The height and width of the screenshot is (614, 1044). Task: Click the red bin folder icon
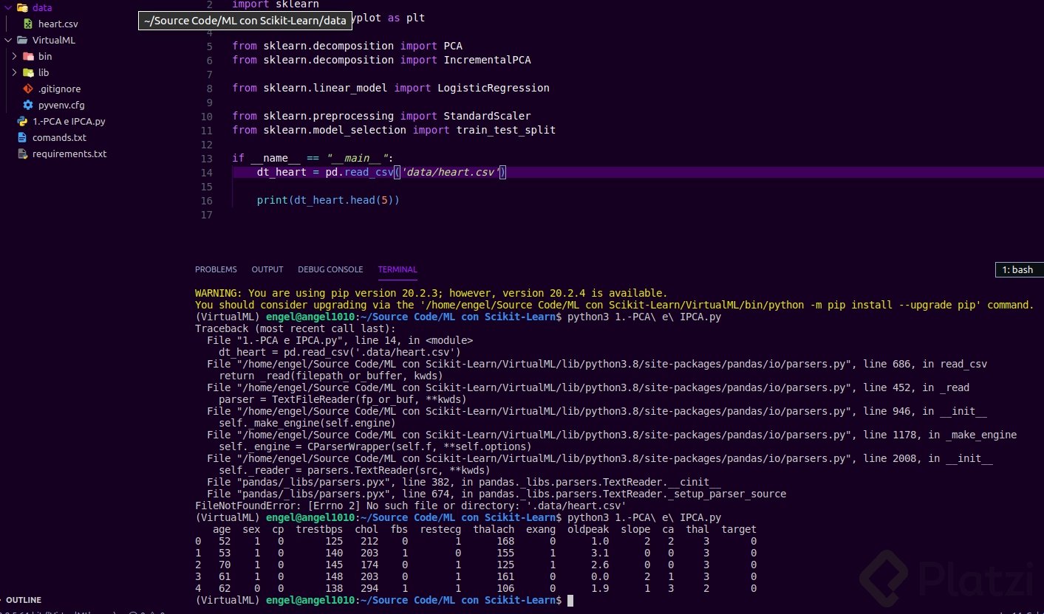[28, 56]
